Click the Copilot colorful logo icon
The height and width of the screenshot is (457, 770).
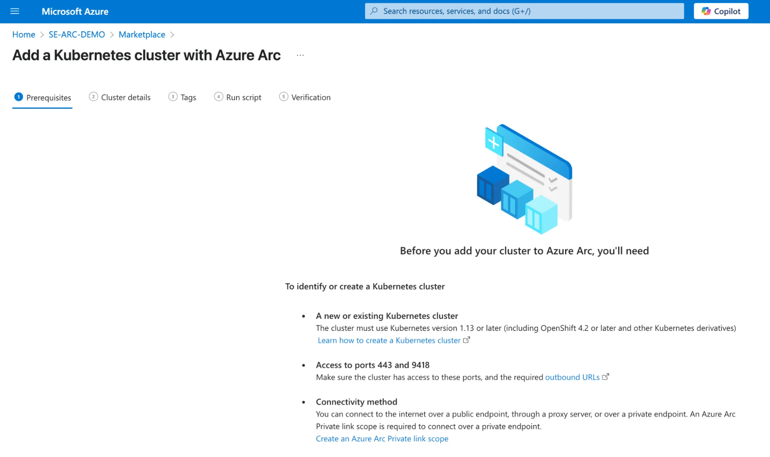click(706, 11)
